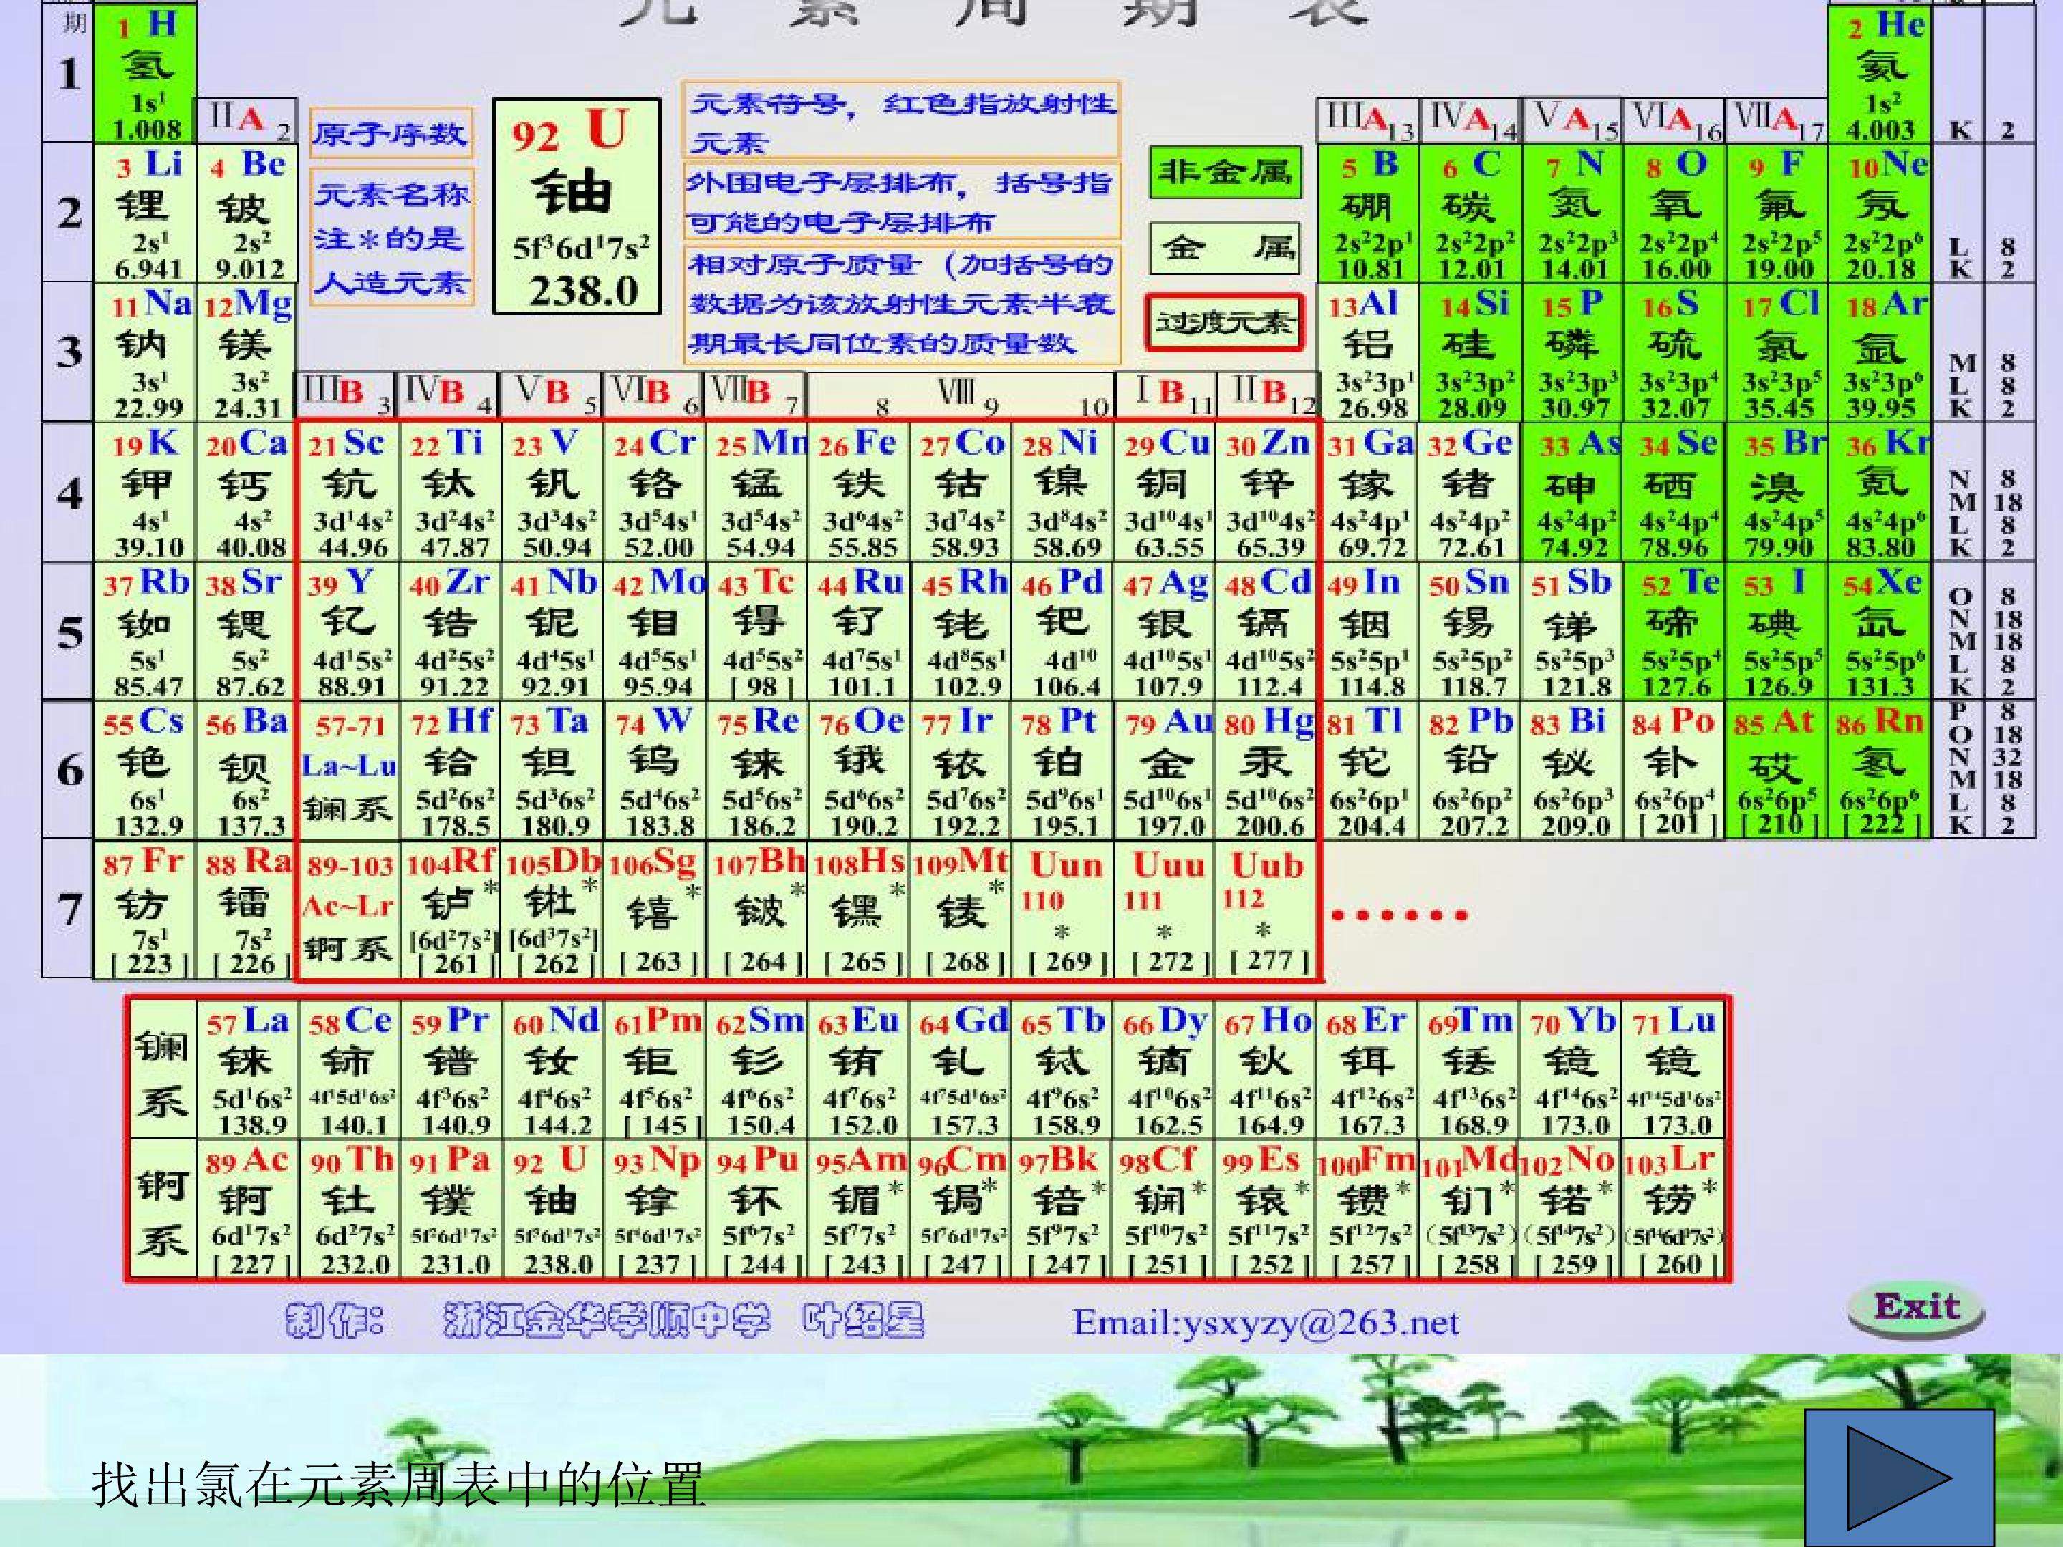
Task: Click the argon cell 18 Ar 氩
Action: point(1878,352)
